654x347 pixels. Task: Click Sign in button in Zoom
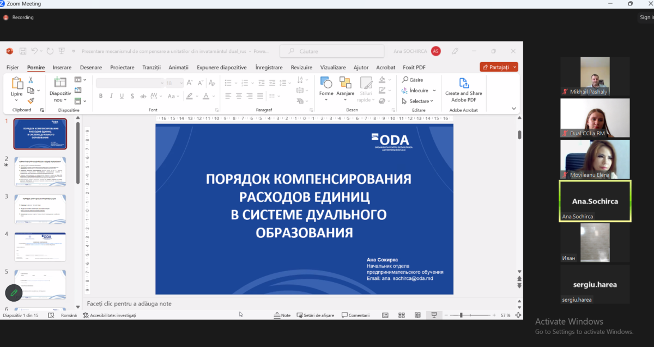(646, 17)
